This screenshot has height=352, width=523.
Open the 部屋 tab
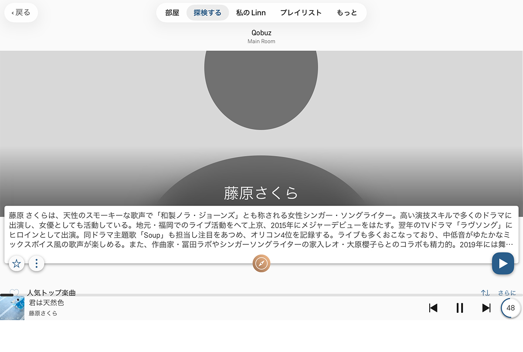tap(172, 13)
